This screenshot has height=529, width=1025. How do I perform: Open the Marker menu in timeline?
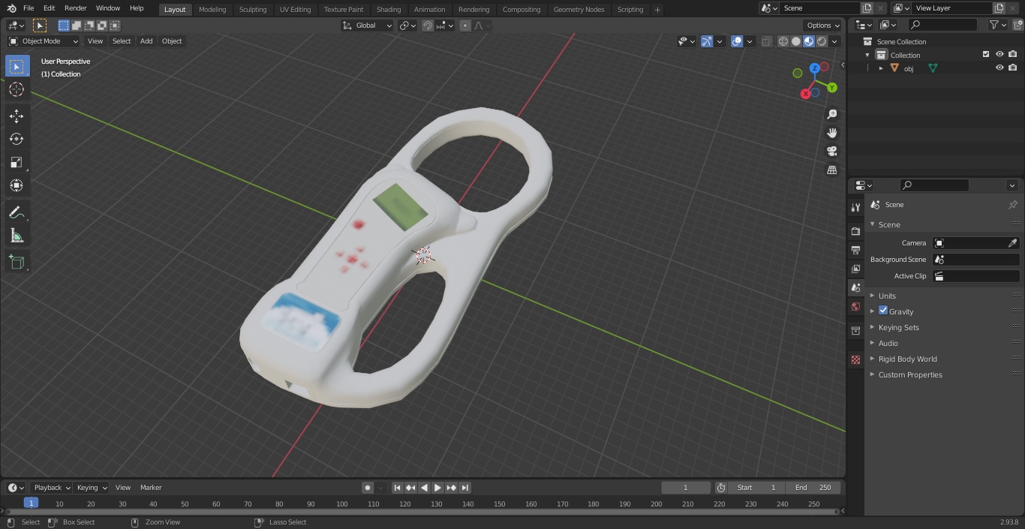click(x=151, y=488)
